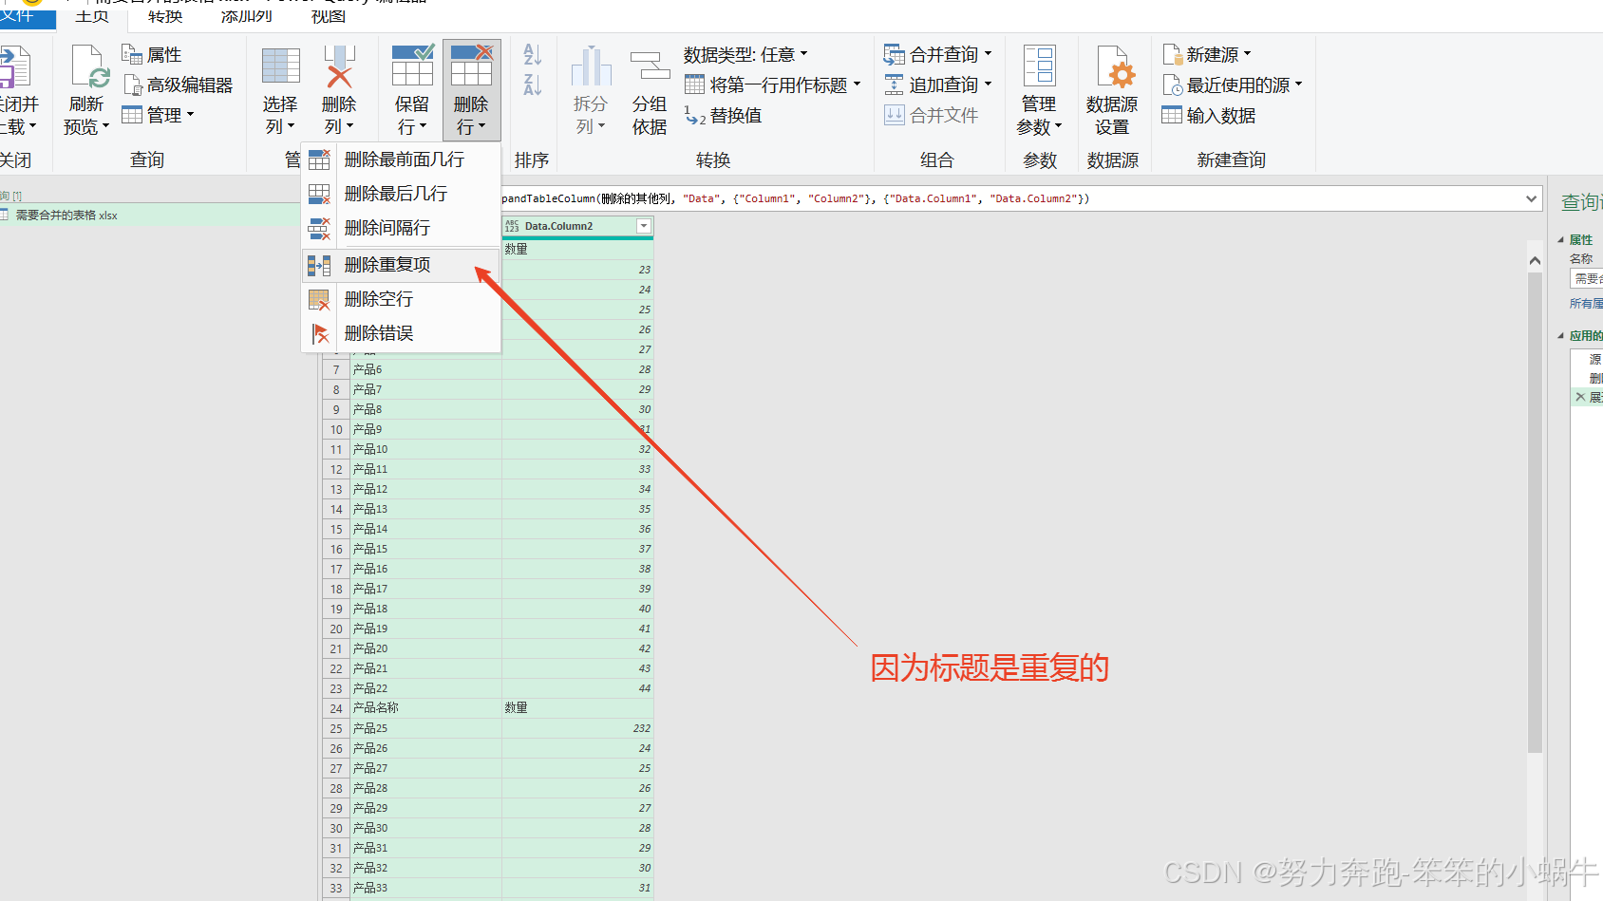
Task: Click Split Column (拆分列) icon
Action: (591, 66)
